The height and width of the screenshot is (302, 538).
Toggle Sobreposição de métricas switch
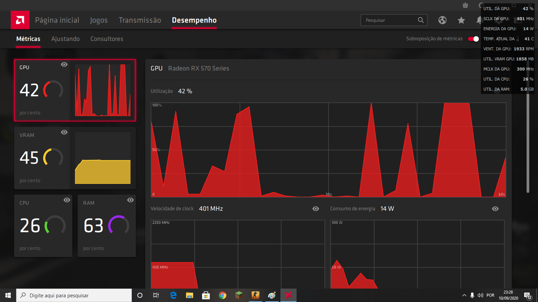click(473, 39)
